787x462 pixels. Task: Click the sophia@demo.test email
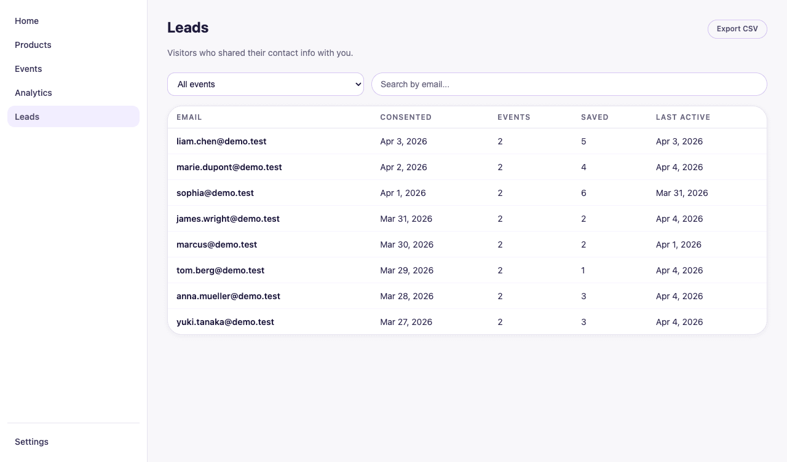[215, 193]
